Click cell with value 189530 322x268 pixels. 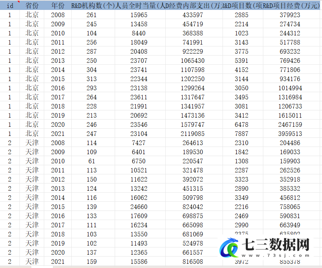194,152
